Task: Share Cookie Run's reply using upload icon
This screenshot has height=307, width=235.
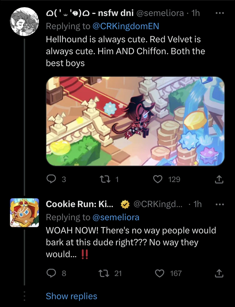Action: 219,273
